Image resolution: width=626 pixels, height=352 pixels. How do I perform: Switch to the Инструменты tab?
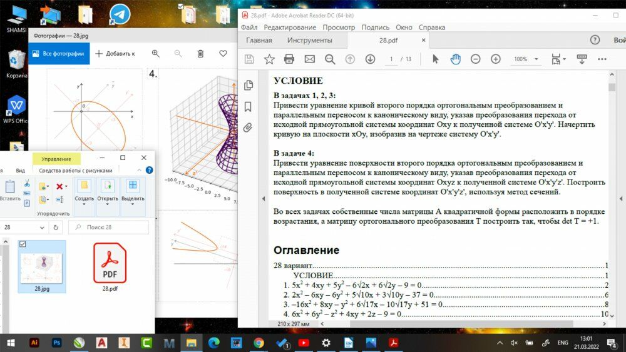pos(310,40)
